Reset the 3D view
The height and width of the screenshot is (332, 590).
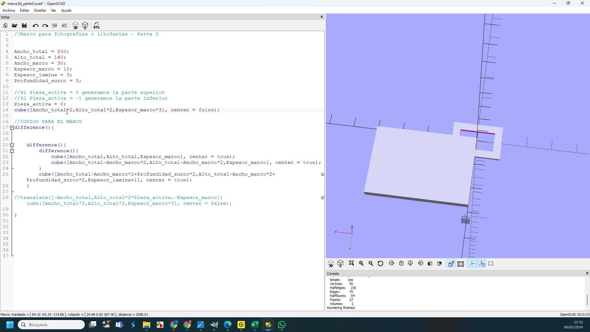tap(380, 263)
